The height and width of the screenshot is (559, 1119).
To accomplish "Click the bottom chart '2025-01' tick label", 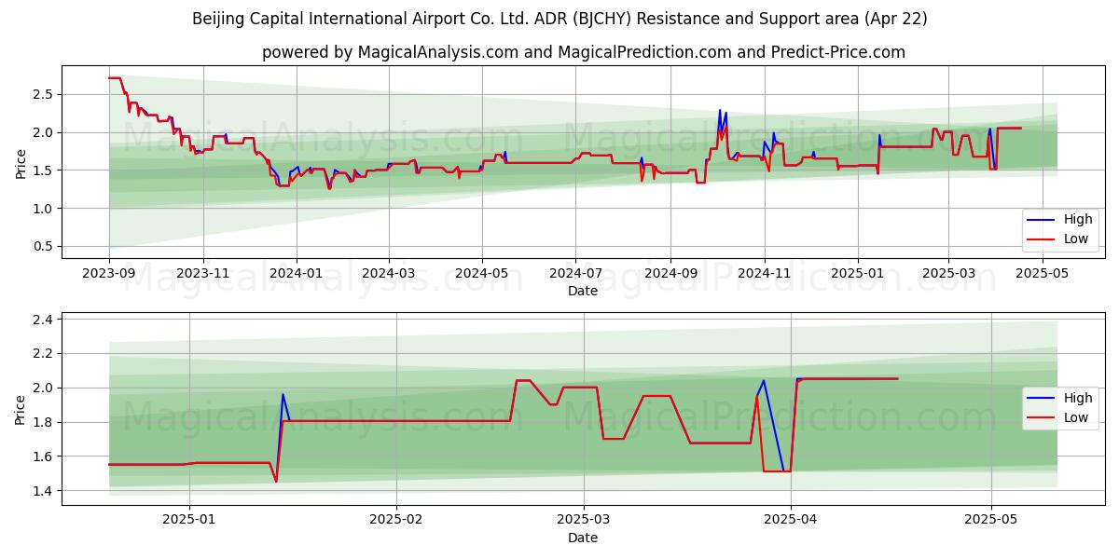I will 189,520.
